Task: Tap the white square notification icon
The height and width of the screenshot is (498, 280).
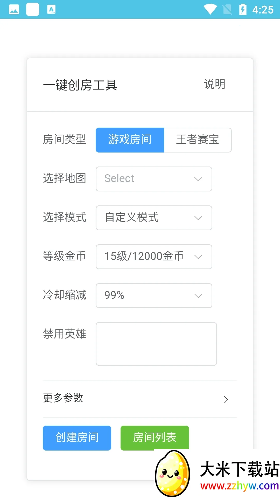Action: coord(33,10)
